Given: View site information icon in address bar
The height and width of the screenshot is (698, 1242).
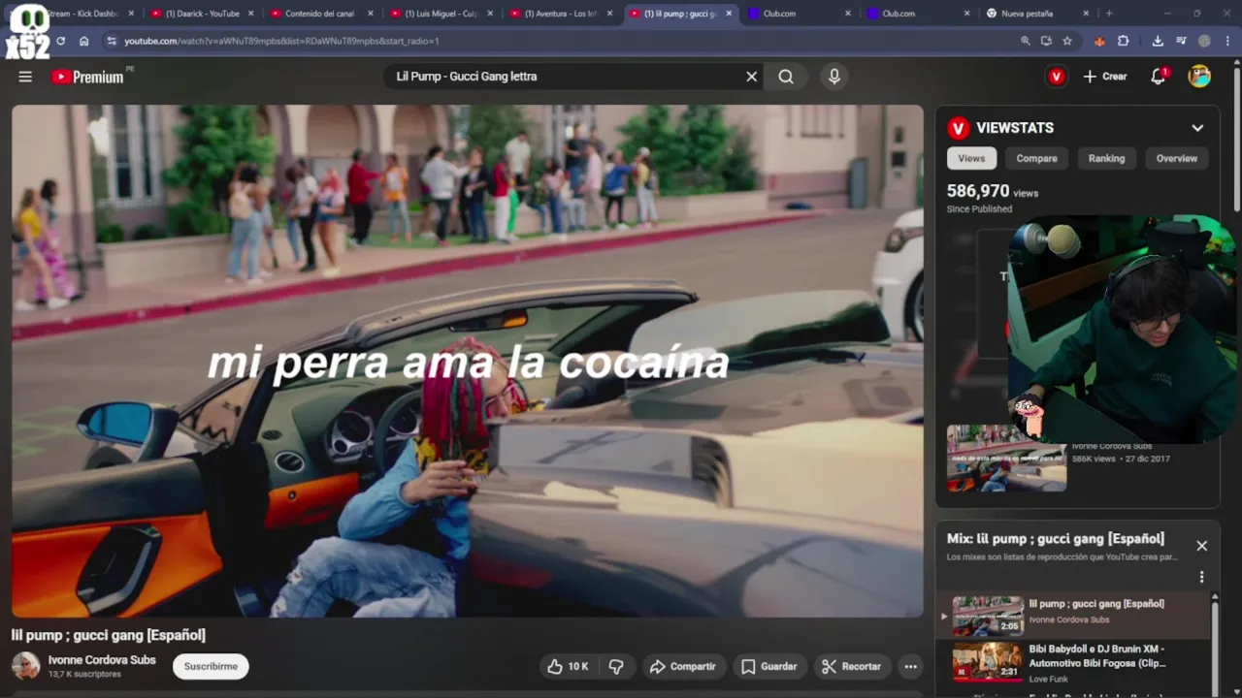Looking at the screenshot, I should tap(112, 41).
